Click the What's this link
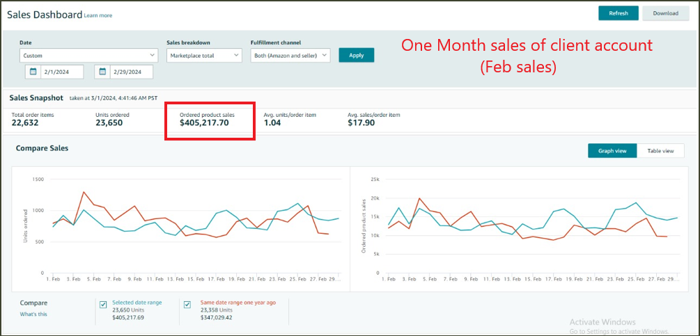700x336 pixels. click(33, 314)
